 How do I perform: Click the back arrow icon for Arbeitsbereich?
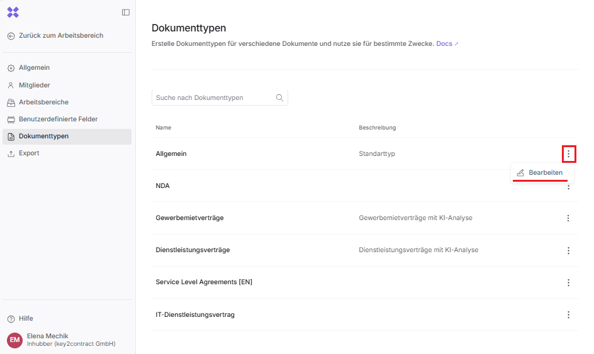click(11, 36)
